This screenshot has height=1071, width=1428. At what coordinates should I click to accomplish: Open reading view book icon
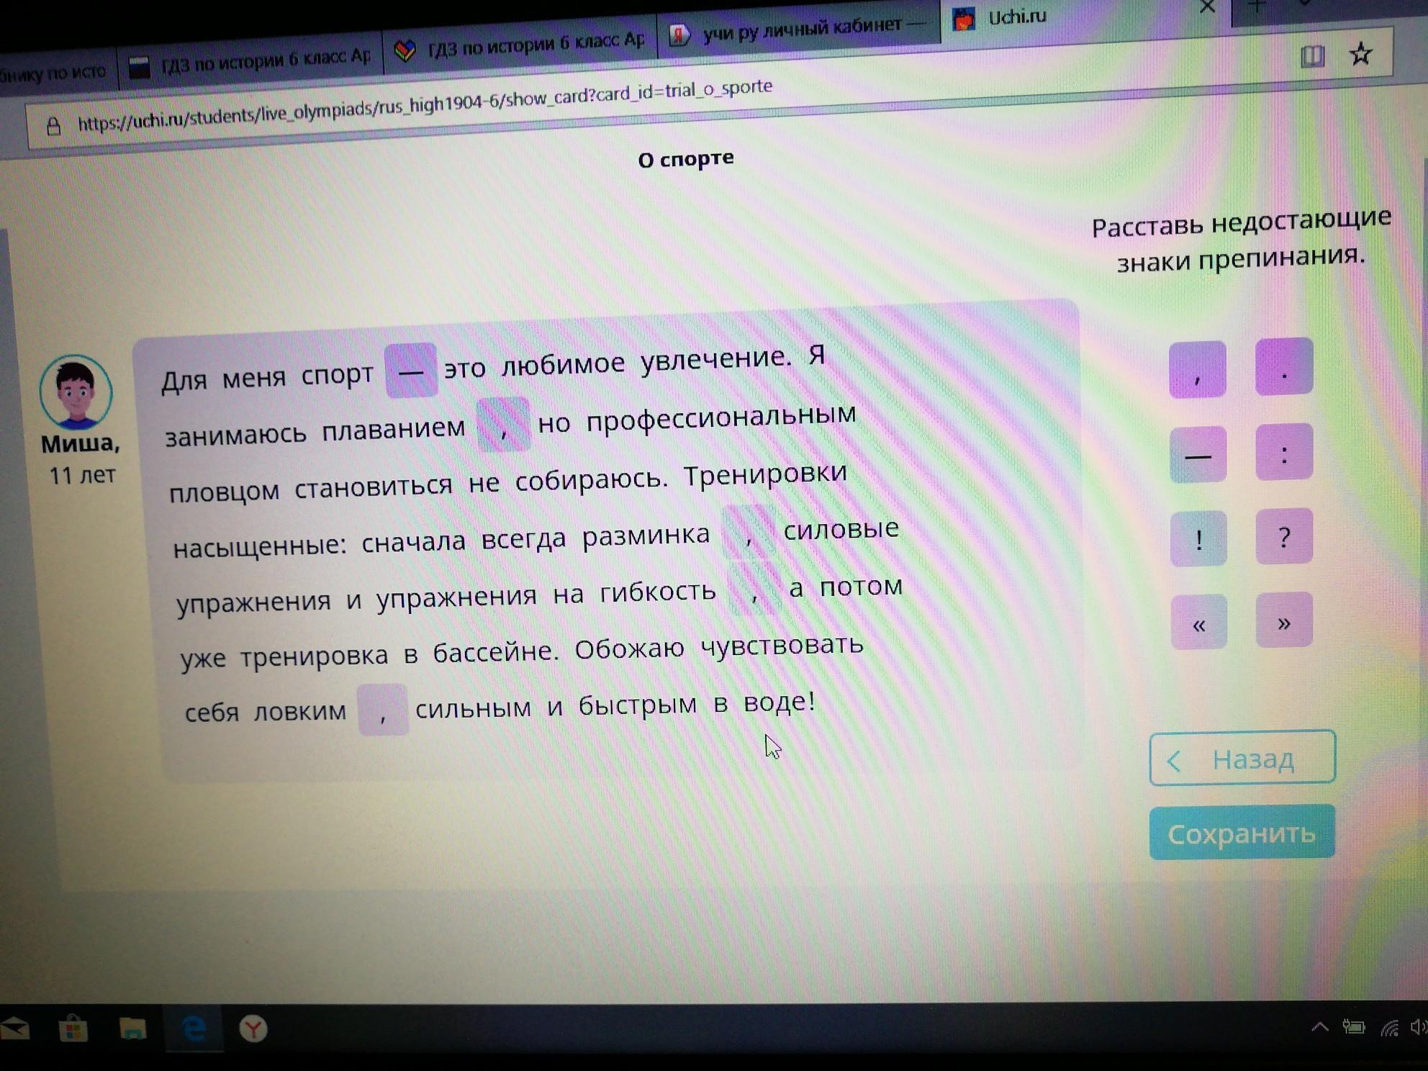tap(1312, 56)
